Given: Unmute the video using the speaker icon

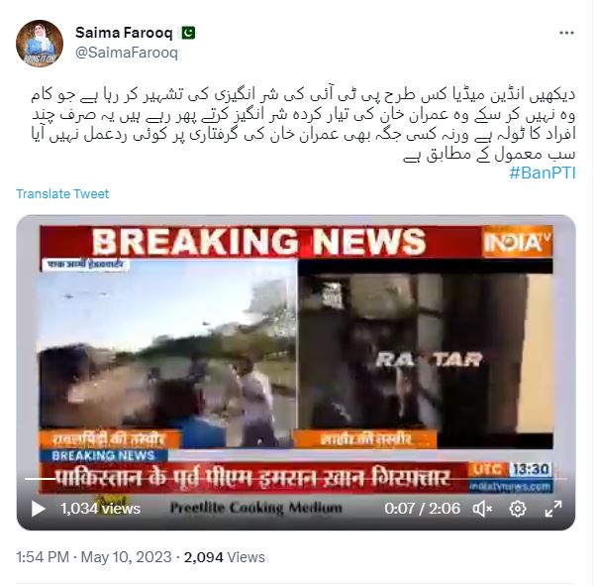Looking at the screenshot, I should click(x=482, y=509).
